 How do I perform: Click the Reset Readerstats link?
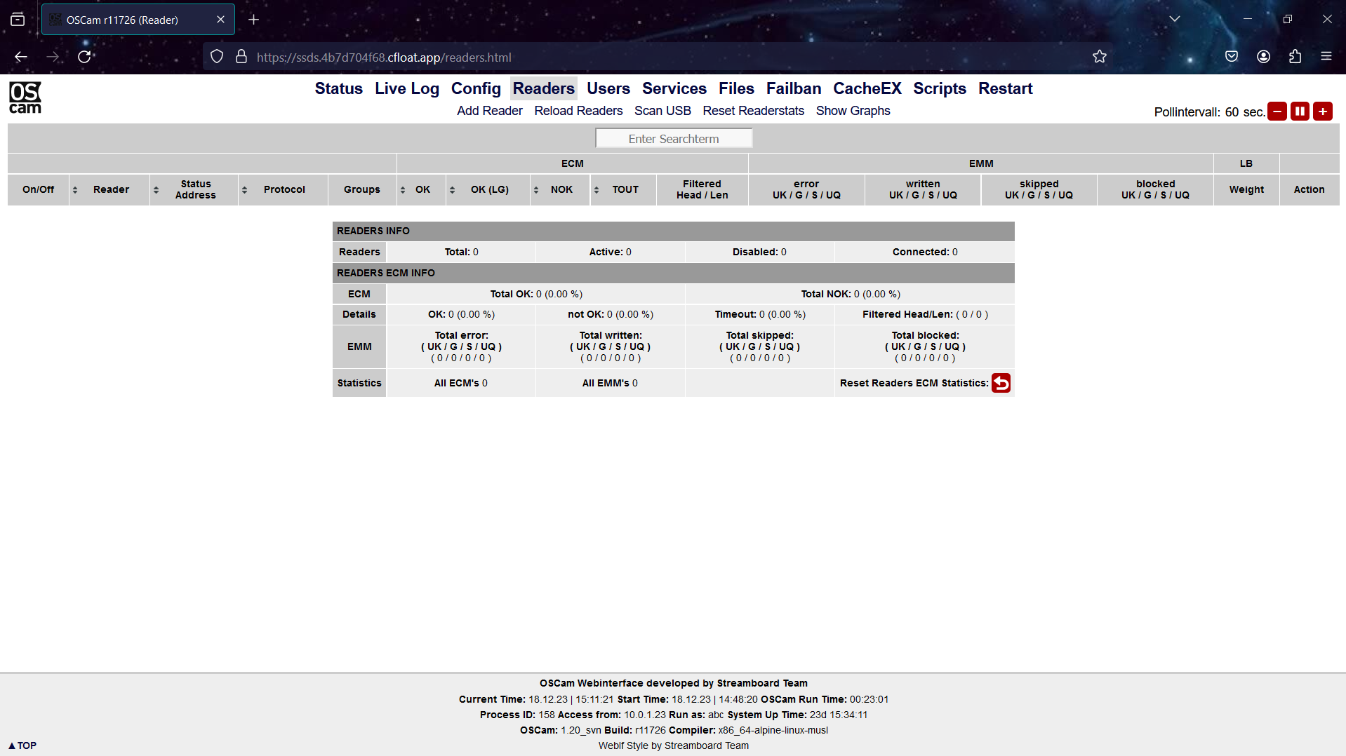click(754, 111)
